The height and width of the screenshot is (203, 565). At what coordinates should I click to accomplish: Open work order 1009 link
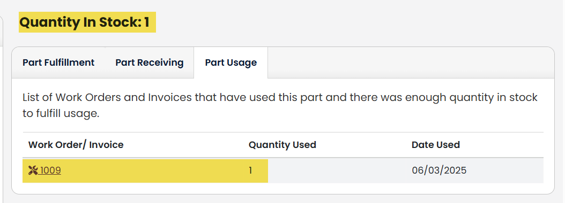(x=50, y=170)
